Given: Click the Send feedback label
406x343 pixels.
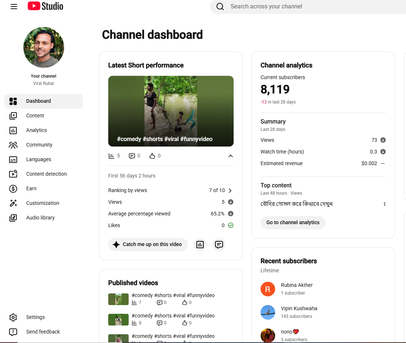Looking at the screenshot, I should click(x=43, y=332).
